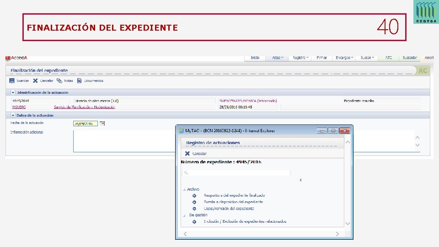Click the Guardar button label
This screenshot has height=247, width=439.
pos(23,81)
